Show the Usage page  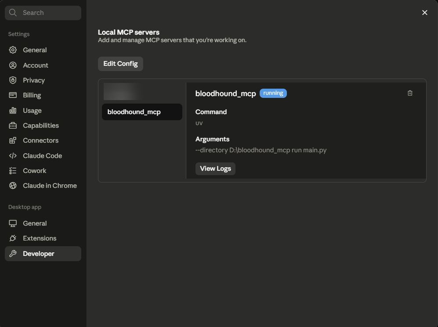43,111
